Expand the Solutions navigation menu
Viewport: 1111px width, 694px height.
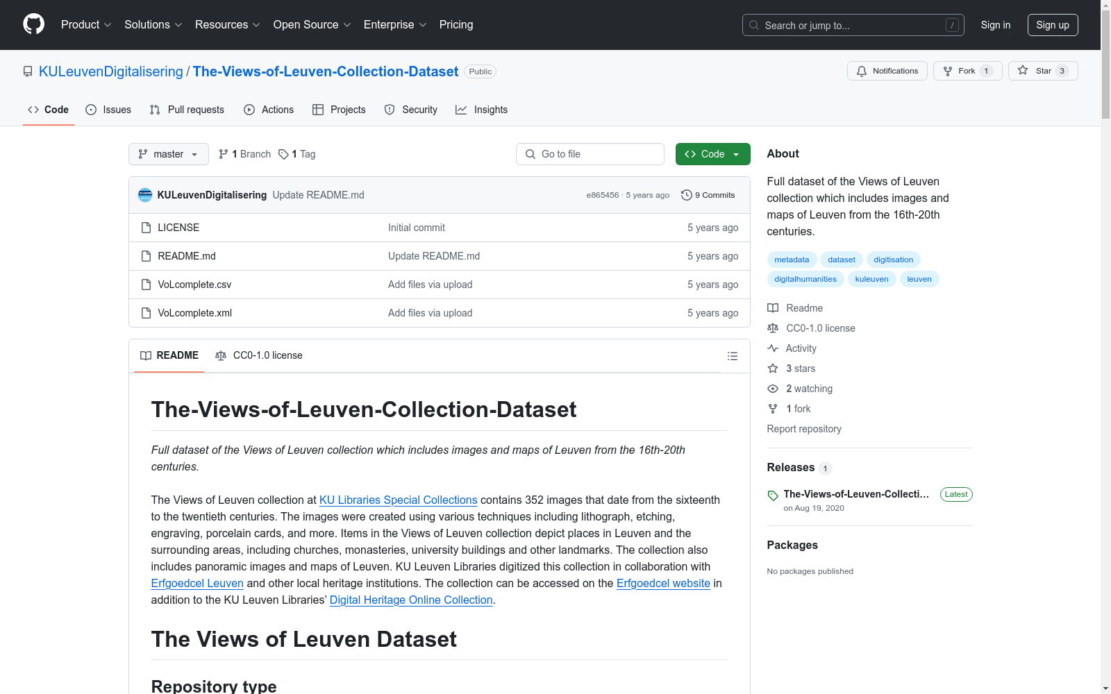(153, 25)
